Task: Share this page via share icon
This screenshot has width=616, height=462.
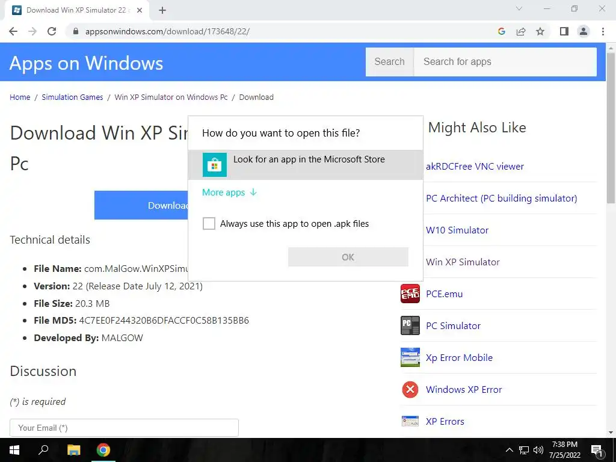Action: (521, 31)
